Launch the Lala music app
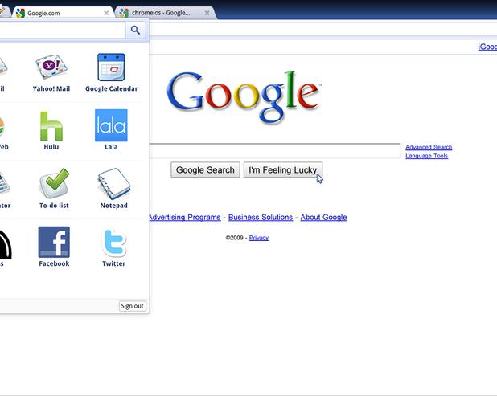 coord(111,125)
